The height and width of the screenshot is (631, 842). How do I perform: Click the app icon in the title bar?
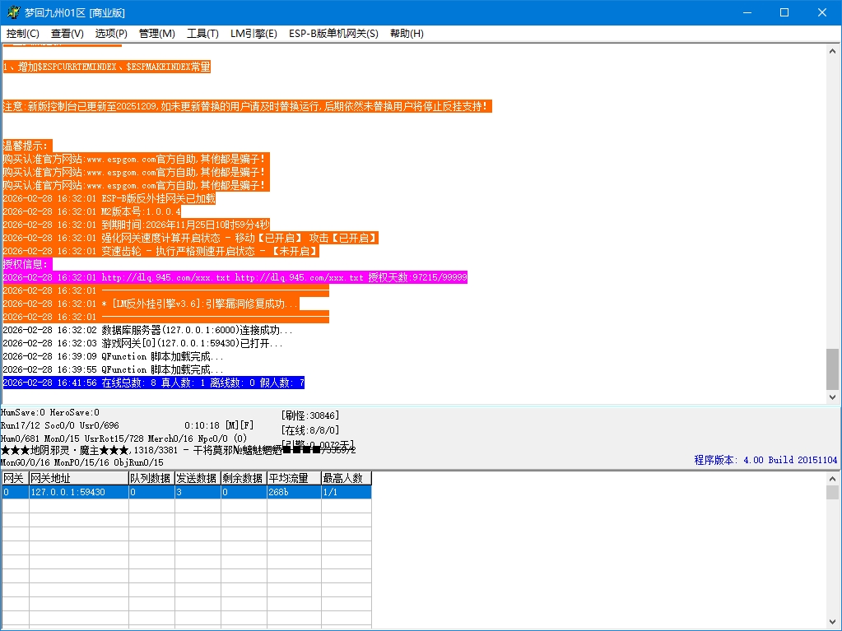click(x=12, y=12)
